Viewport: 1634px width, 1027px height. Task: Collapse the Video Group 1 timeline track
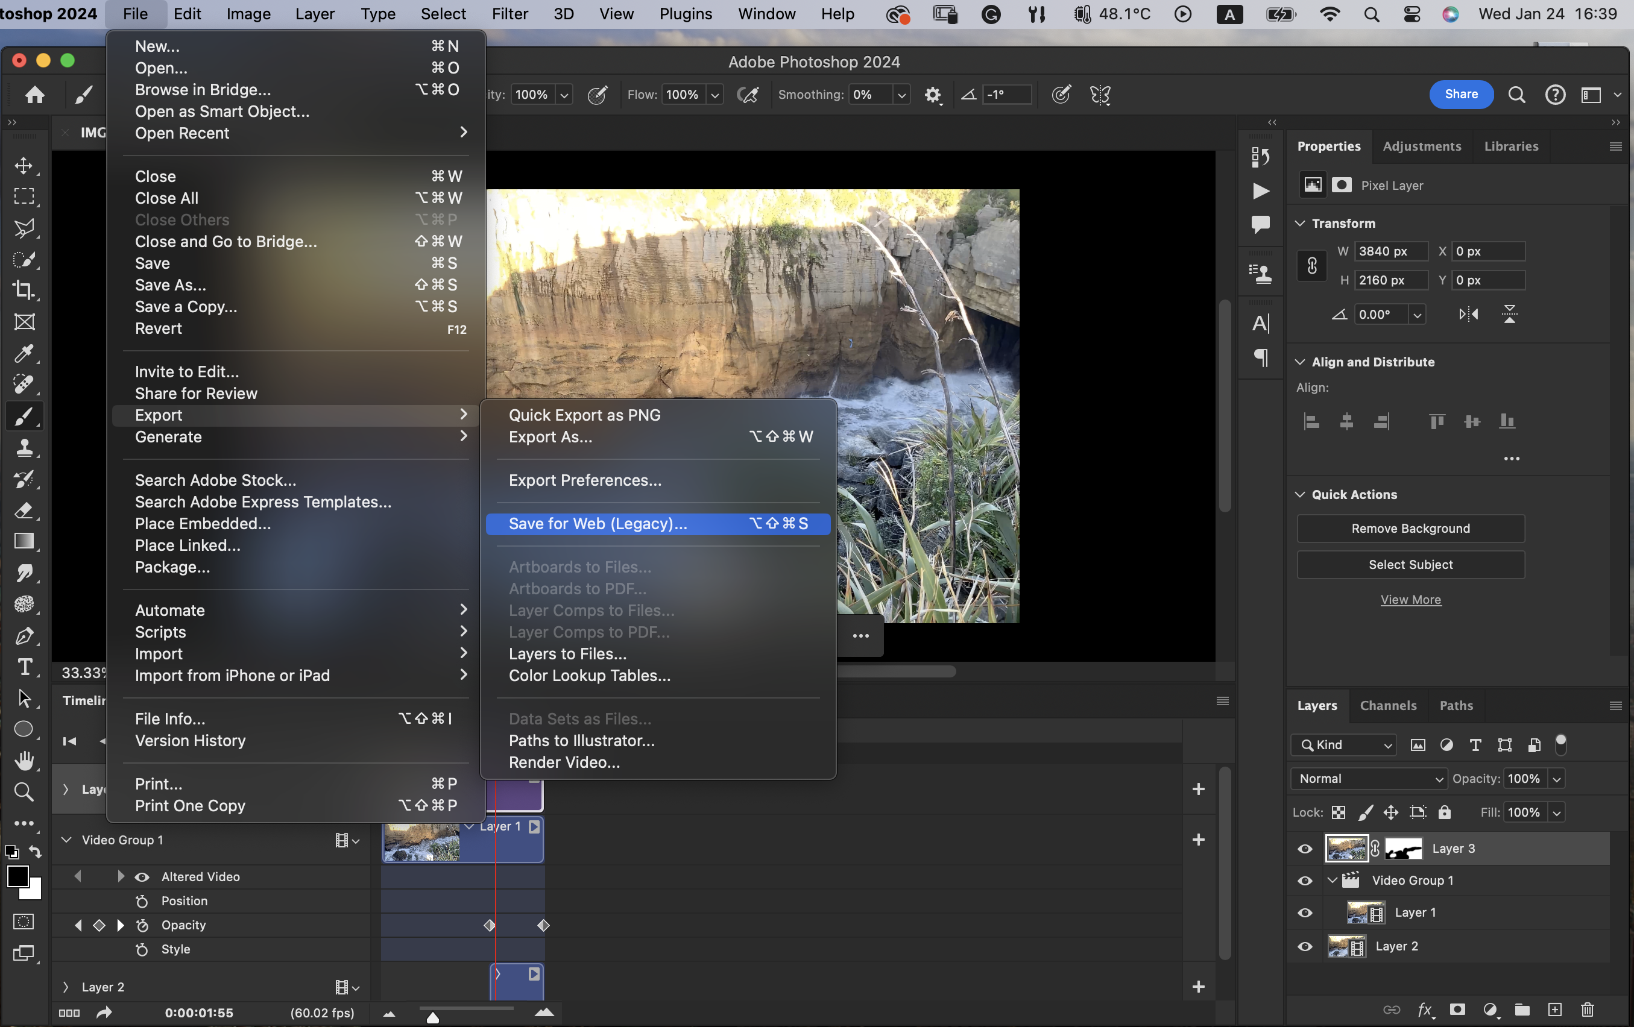(x=66, y=840)
